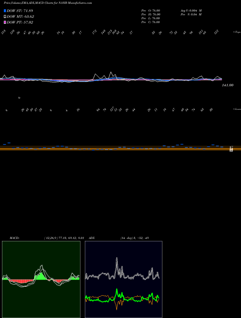The width and height of the screenshot is (241, 318).
Task: Click the 'Pre O: 76.00' value
Action: (151, 11)
